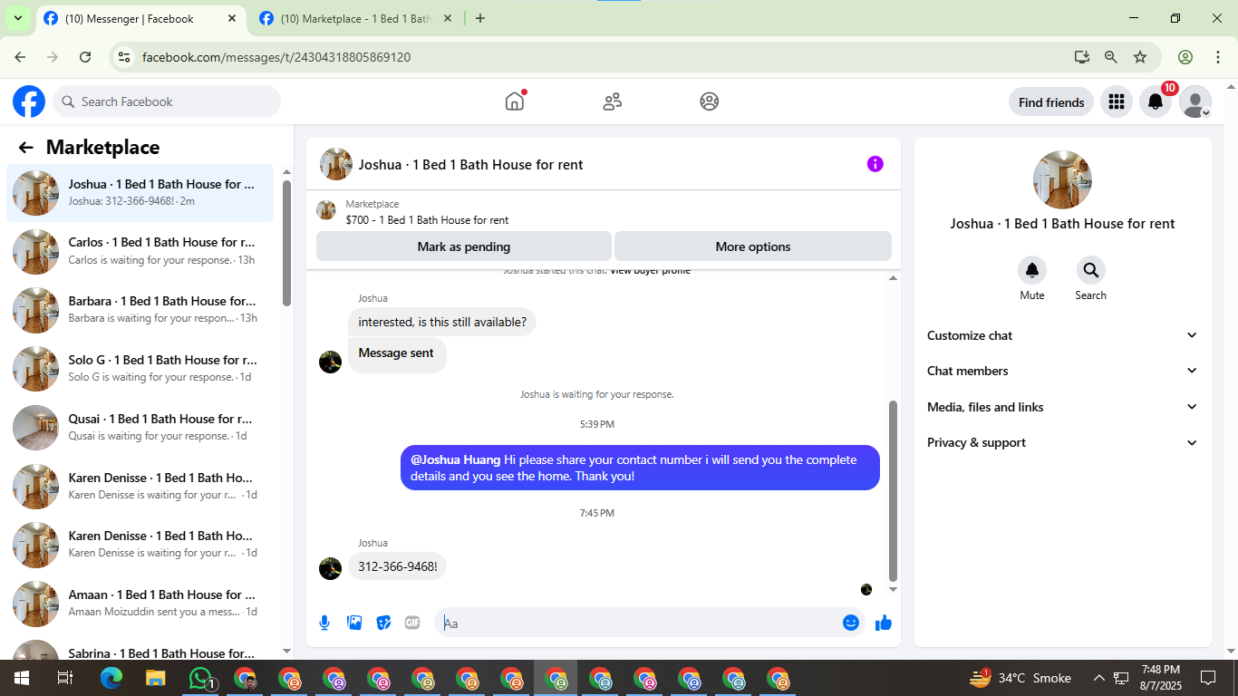The width and height of the screenshot is (1238, 696).
Task: Click Find friends button
Action: [1051, 102]
